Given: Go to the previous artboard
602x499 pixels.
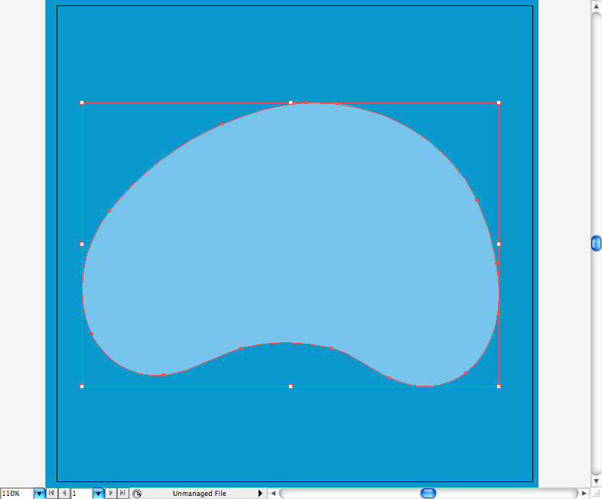Looking at the screenshot, I should (63, 494).
